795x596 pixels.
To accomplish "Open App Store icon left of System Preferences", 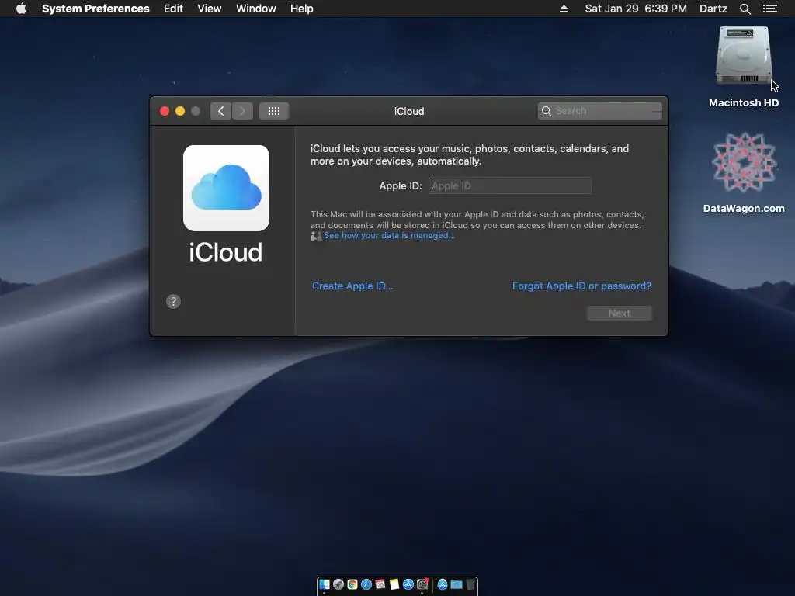I will click(x=408, y=584).
